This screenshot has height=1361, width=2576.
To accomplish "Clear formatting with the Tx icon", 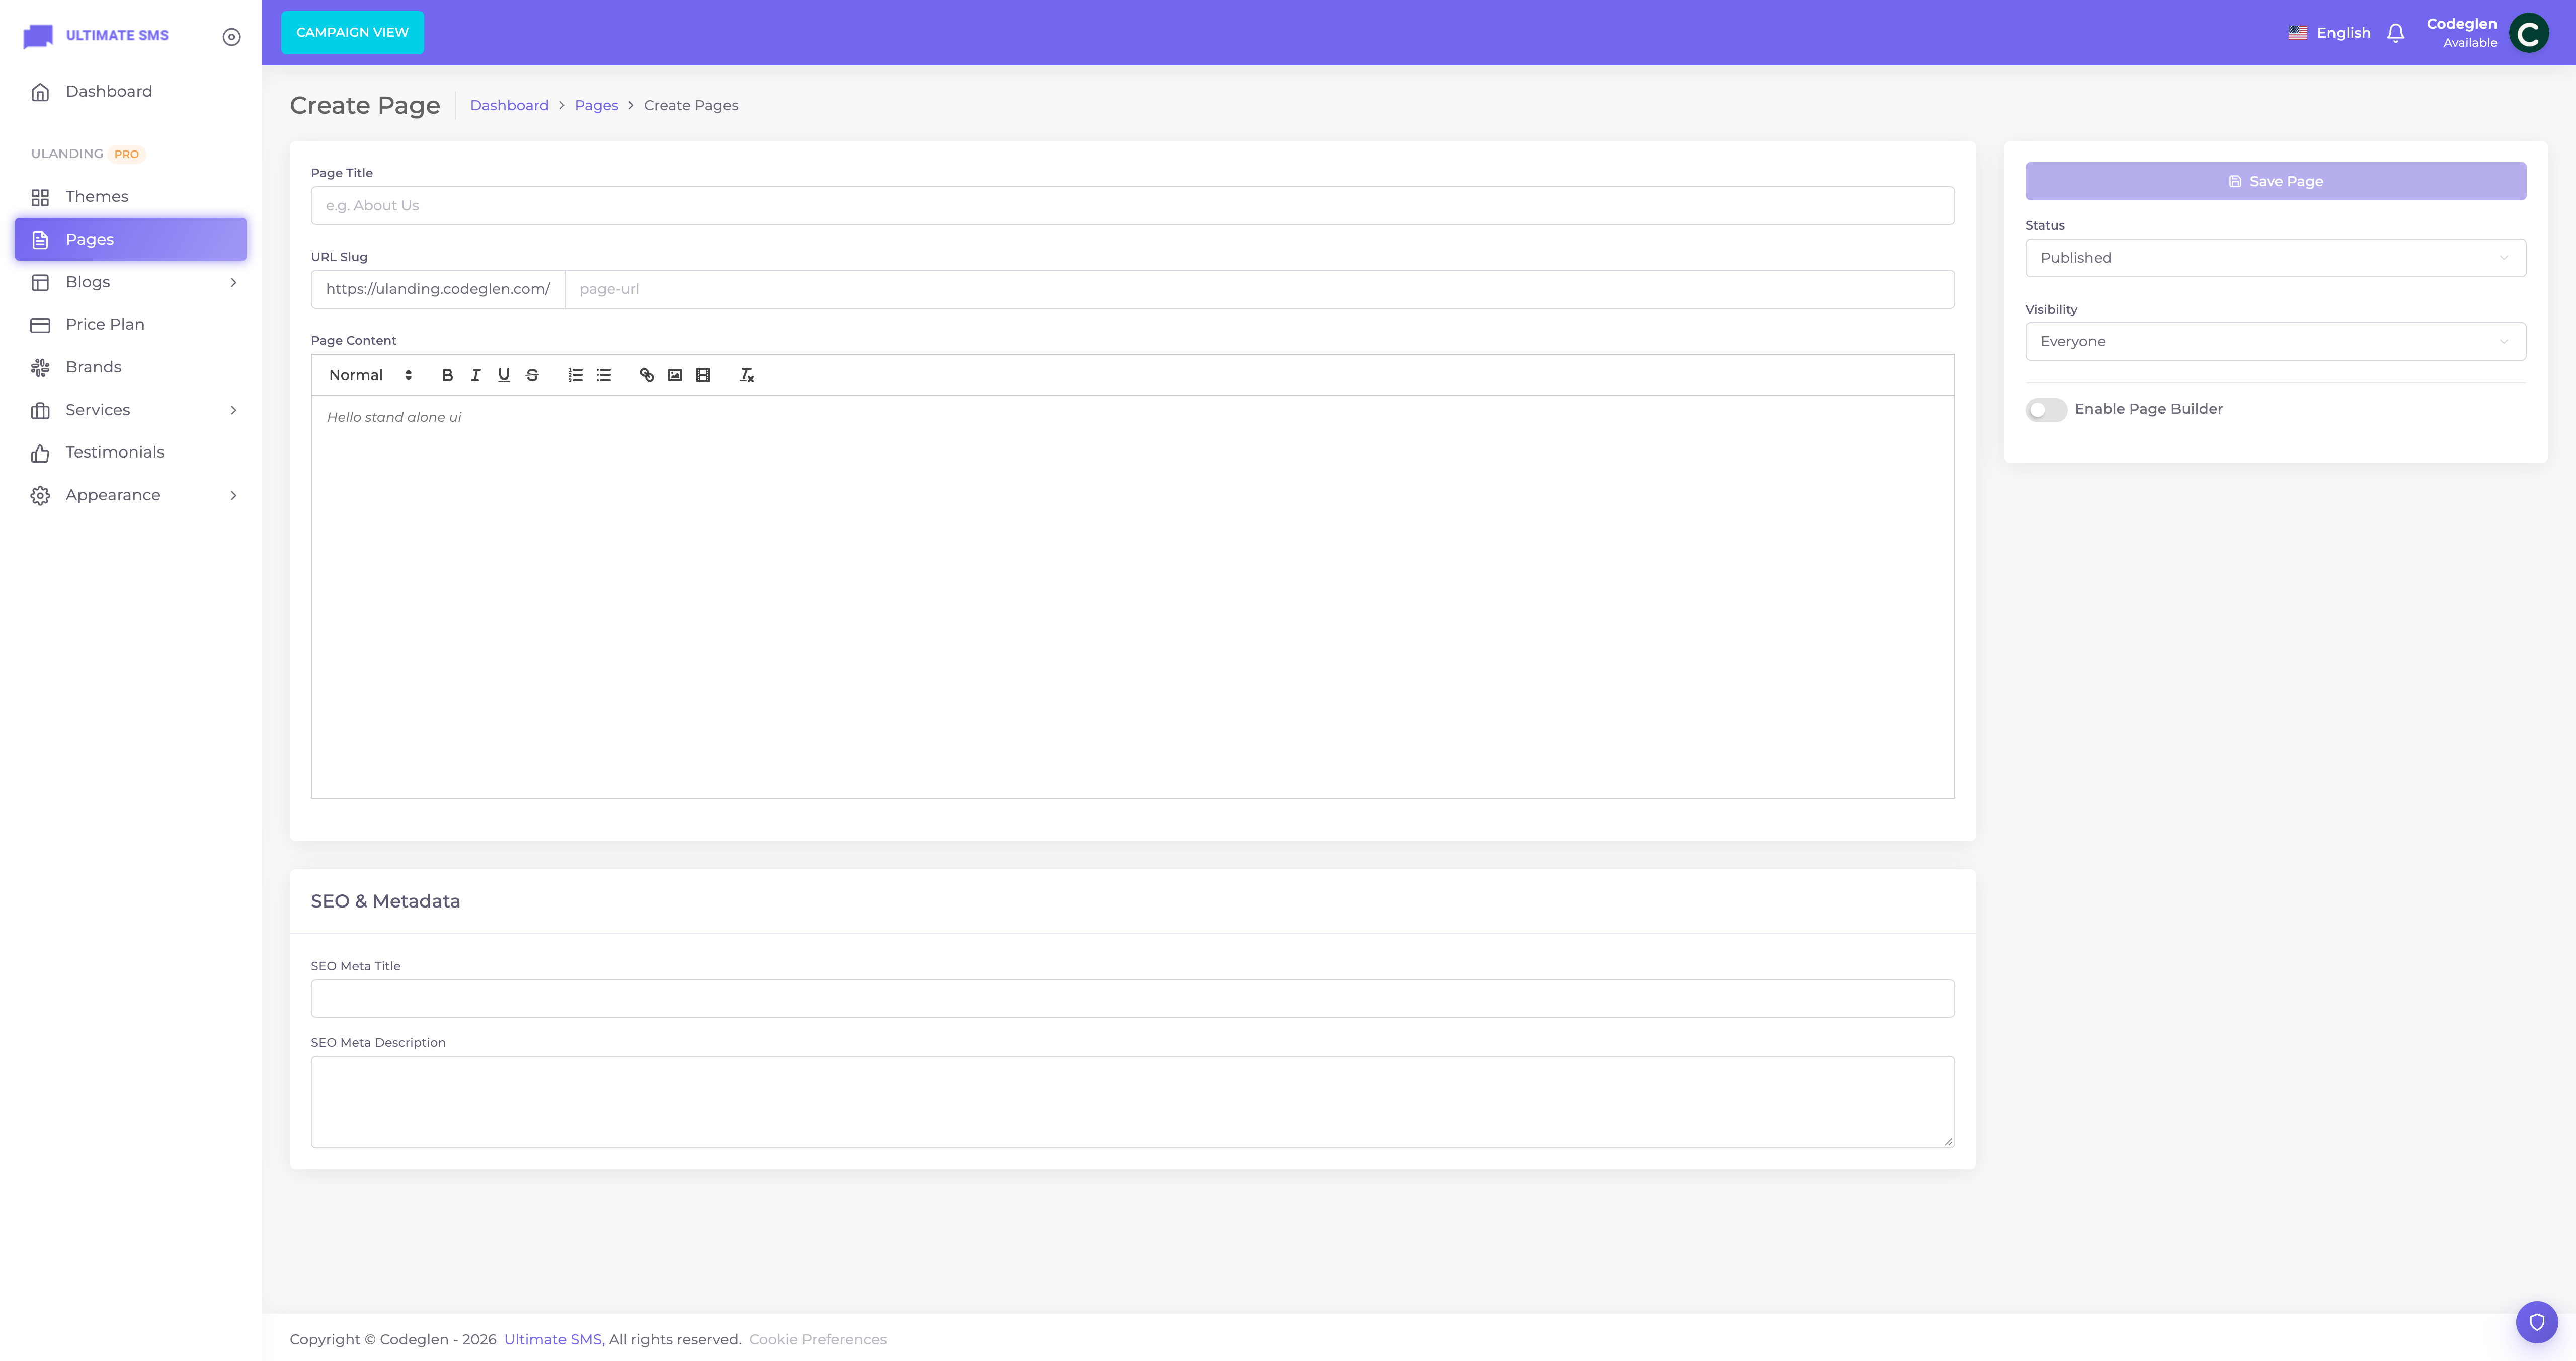I will click(x=746, y=375).
